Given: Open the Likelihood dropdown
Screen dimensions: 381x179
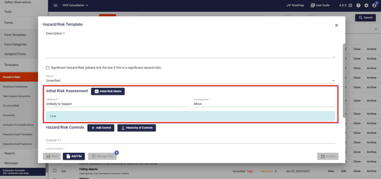Looking at the screenshot, I should point(116,104).
